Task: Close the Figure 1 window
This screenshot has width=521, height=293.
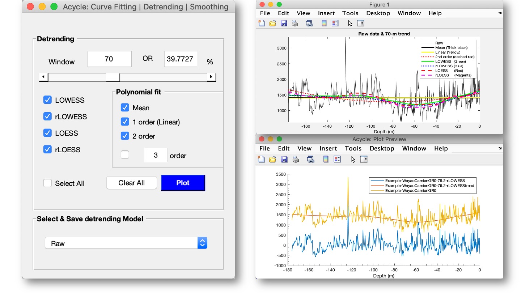Action: tap(261, 4)
